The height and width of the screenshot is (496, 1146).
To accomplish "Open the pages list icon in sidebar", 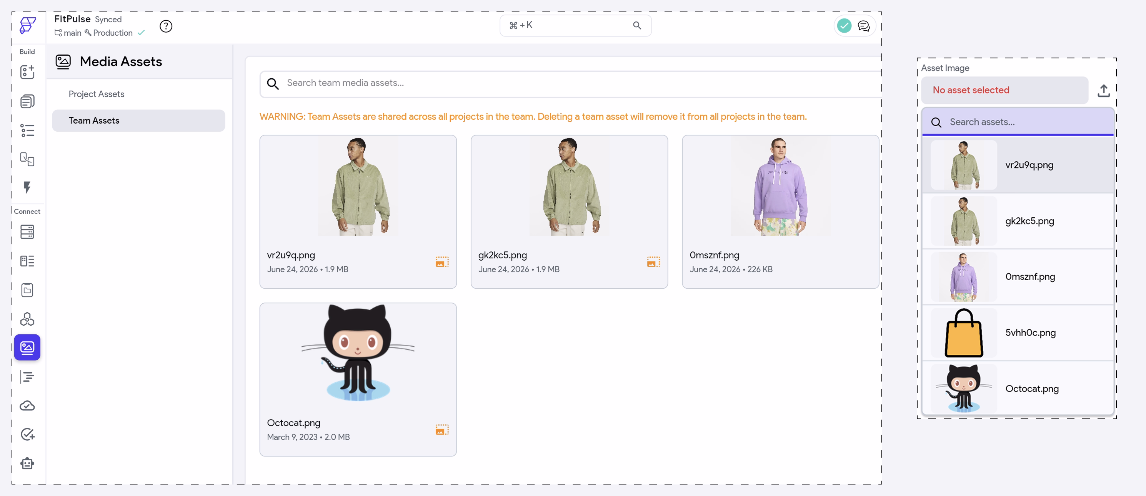I will 27,101.
